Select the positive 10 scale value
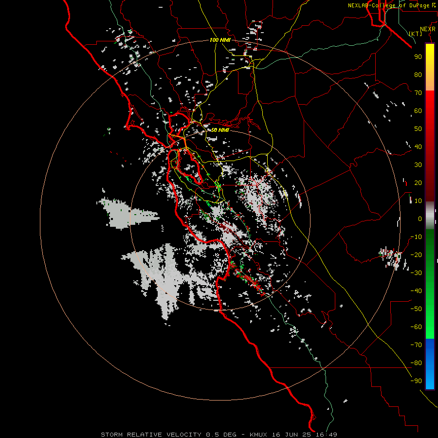The width and height of the screenshot is (438, 438). click(418, 201)
